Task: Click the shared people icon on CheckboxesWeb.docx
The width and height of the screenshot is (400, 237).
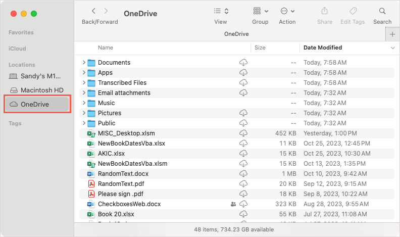Action: tap(233, 204)
